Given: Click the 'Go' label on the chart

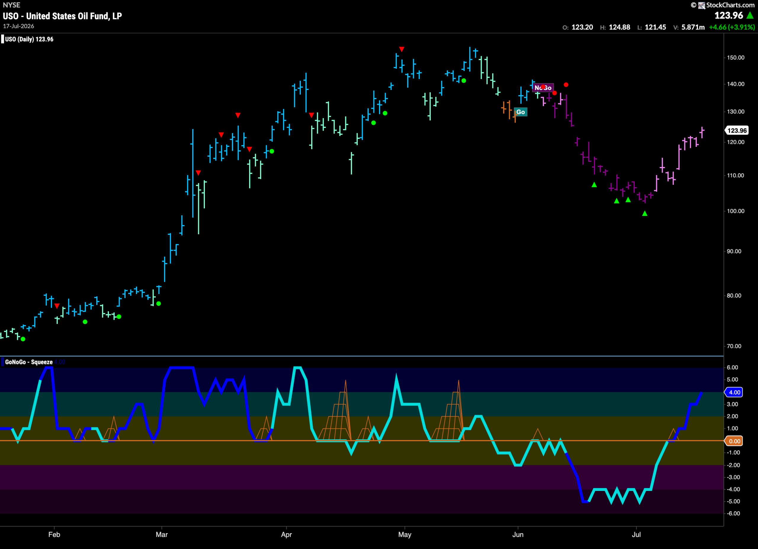Looking at the screenshot, I should click(x=520, y=112).
